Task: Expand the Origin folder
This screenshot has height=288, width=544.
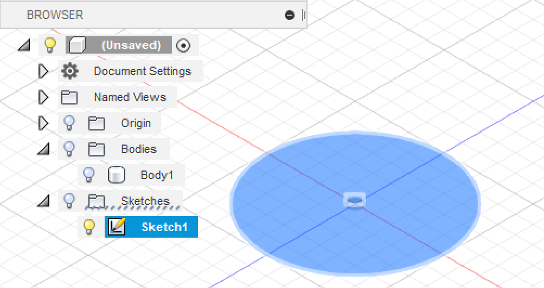Action: tap(43, 123)
